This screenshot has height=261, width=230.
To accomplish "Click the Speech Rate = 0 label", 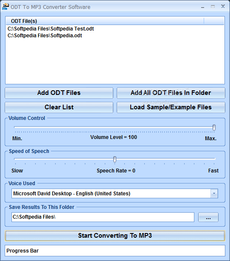I will [116, 171].
